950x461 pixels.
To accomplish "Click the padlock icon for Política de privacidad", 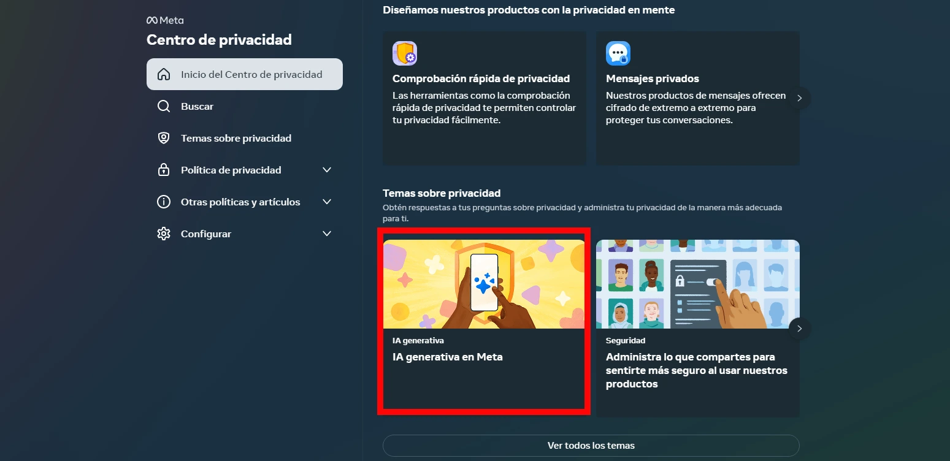I will pyautogui.click(x=164, y=170).
